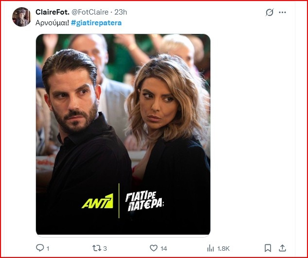Click the 1.8K view count
This screenshot has height=258, width=308.
223,248
